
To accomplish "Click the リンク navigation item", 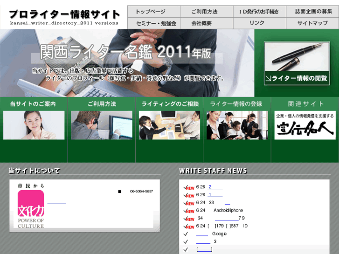I will (x=259, y=23).
